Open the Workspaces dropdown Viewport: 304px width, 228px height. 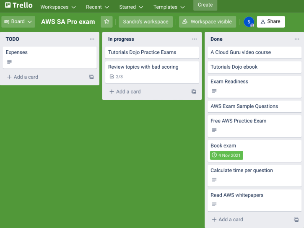point(58,7)
